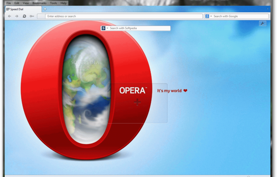The height and width of the screenshot is (177, 277).
Task: Open Speed Dial configuration wrench
Action: (263, 23)
